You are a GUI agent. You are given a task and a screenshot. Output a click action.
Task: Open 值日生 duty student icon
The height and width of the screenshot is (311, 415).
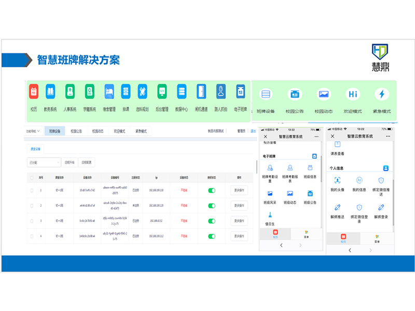pyautogui.click(x=270, y=215)
